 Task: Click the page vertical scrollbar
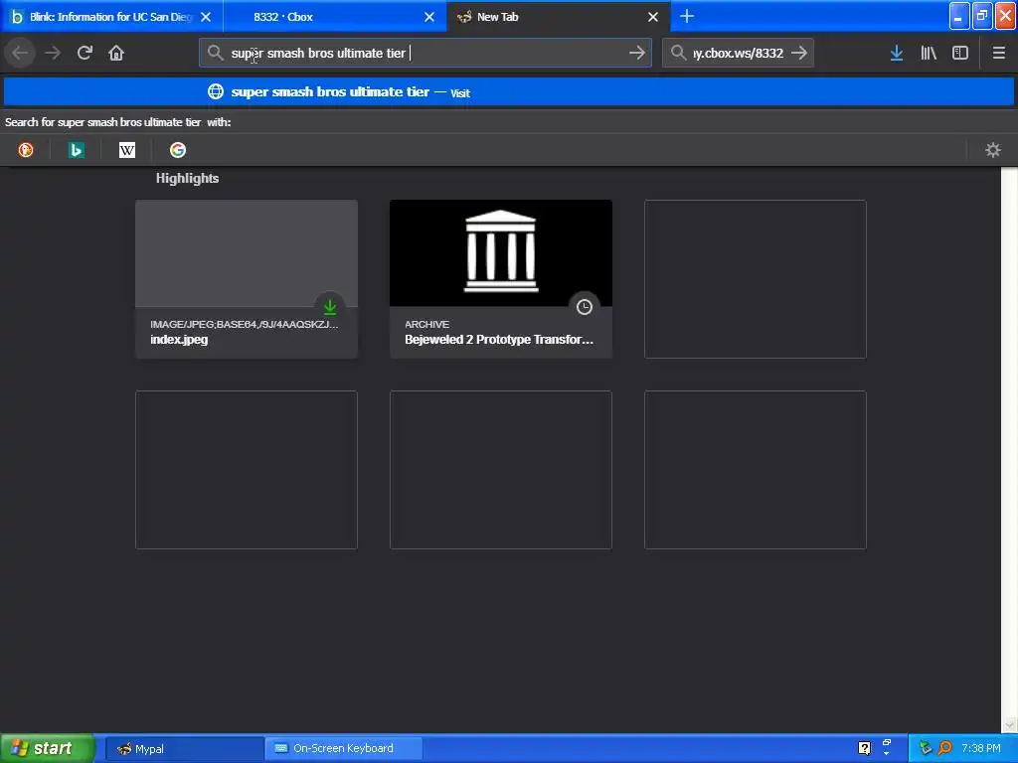pyautogui.click(x=1009, y=450)
